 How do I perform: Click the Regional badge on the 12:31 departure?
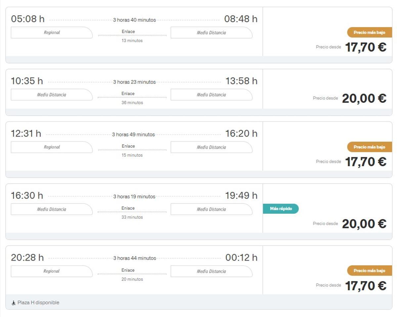(x=52, y=147)
